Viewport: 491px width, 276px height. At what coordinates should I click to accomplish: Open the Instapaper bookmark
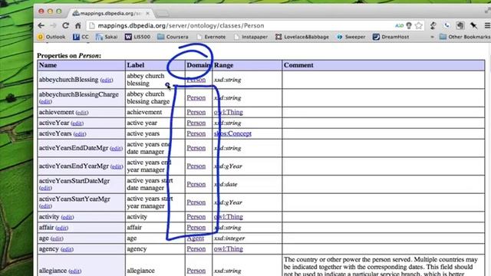pyautogui.click(x=251, y=37)
